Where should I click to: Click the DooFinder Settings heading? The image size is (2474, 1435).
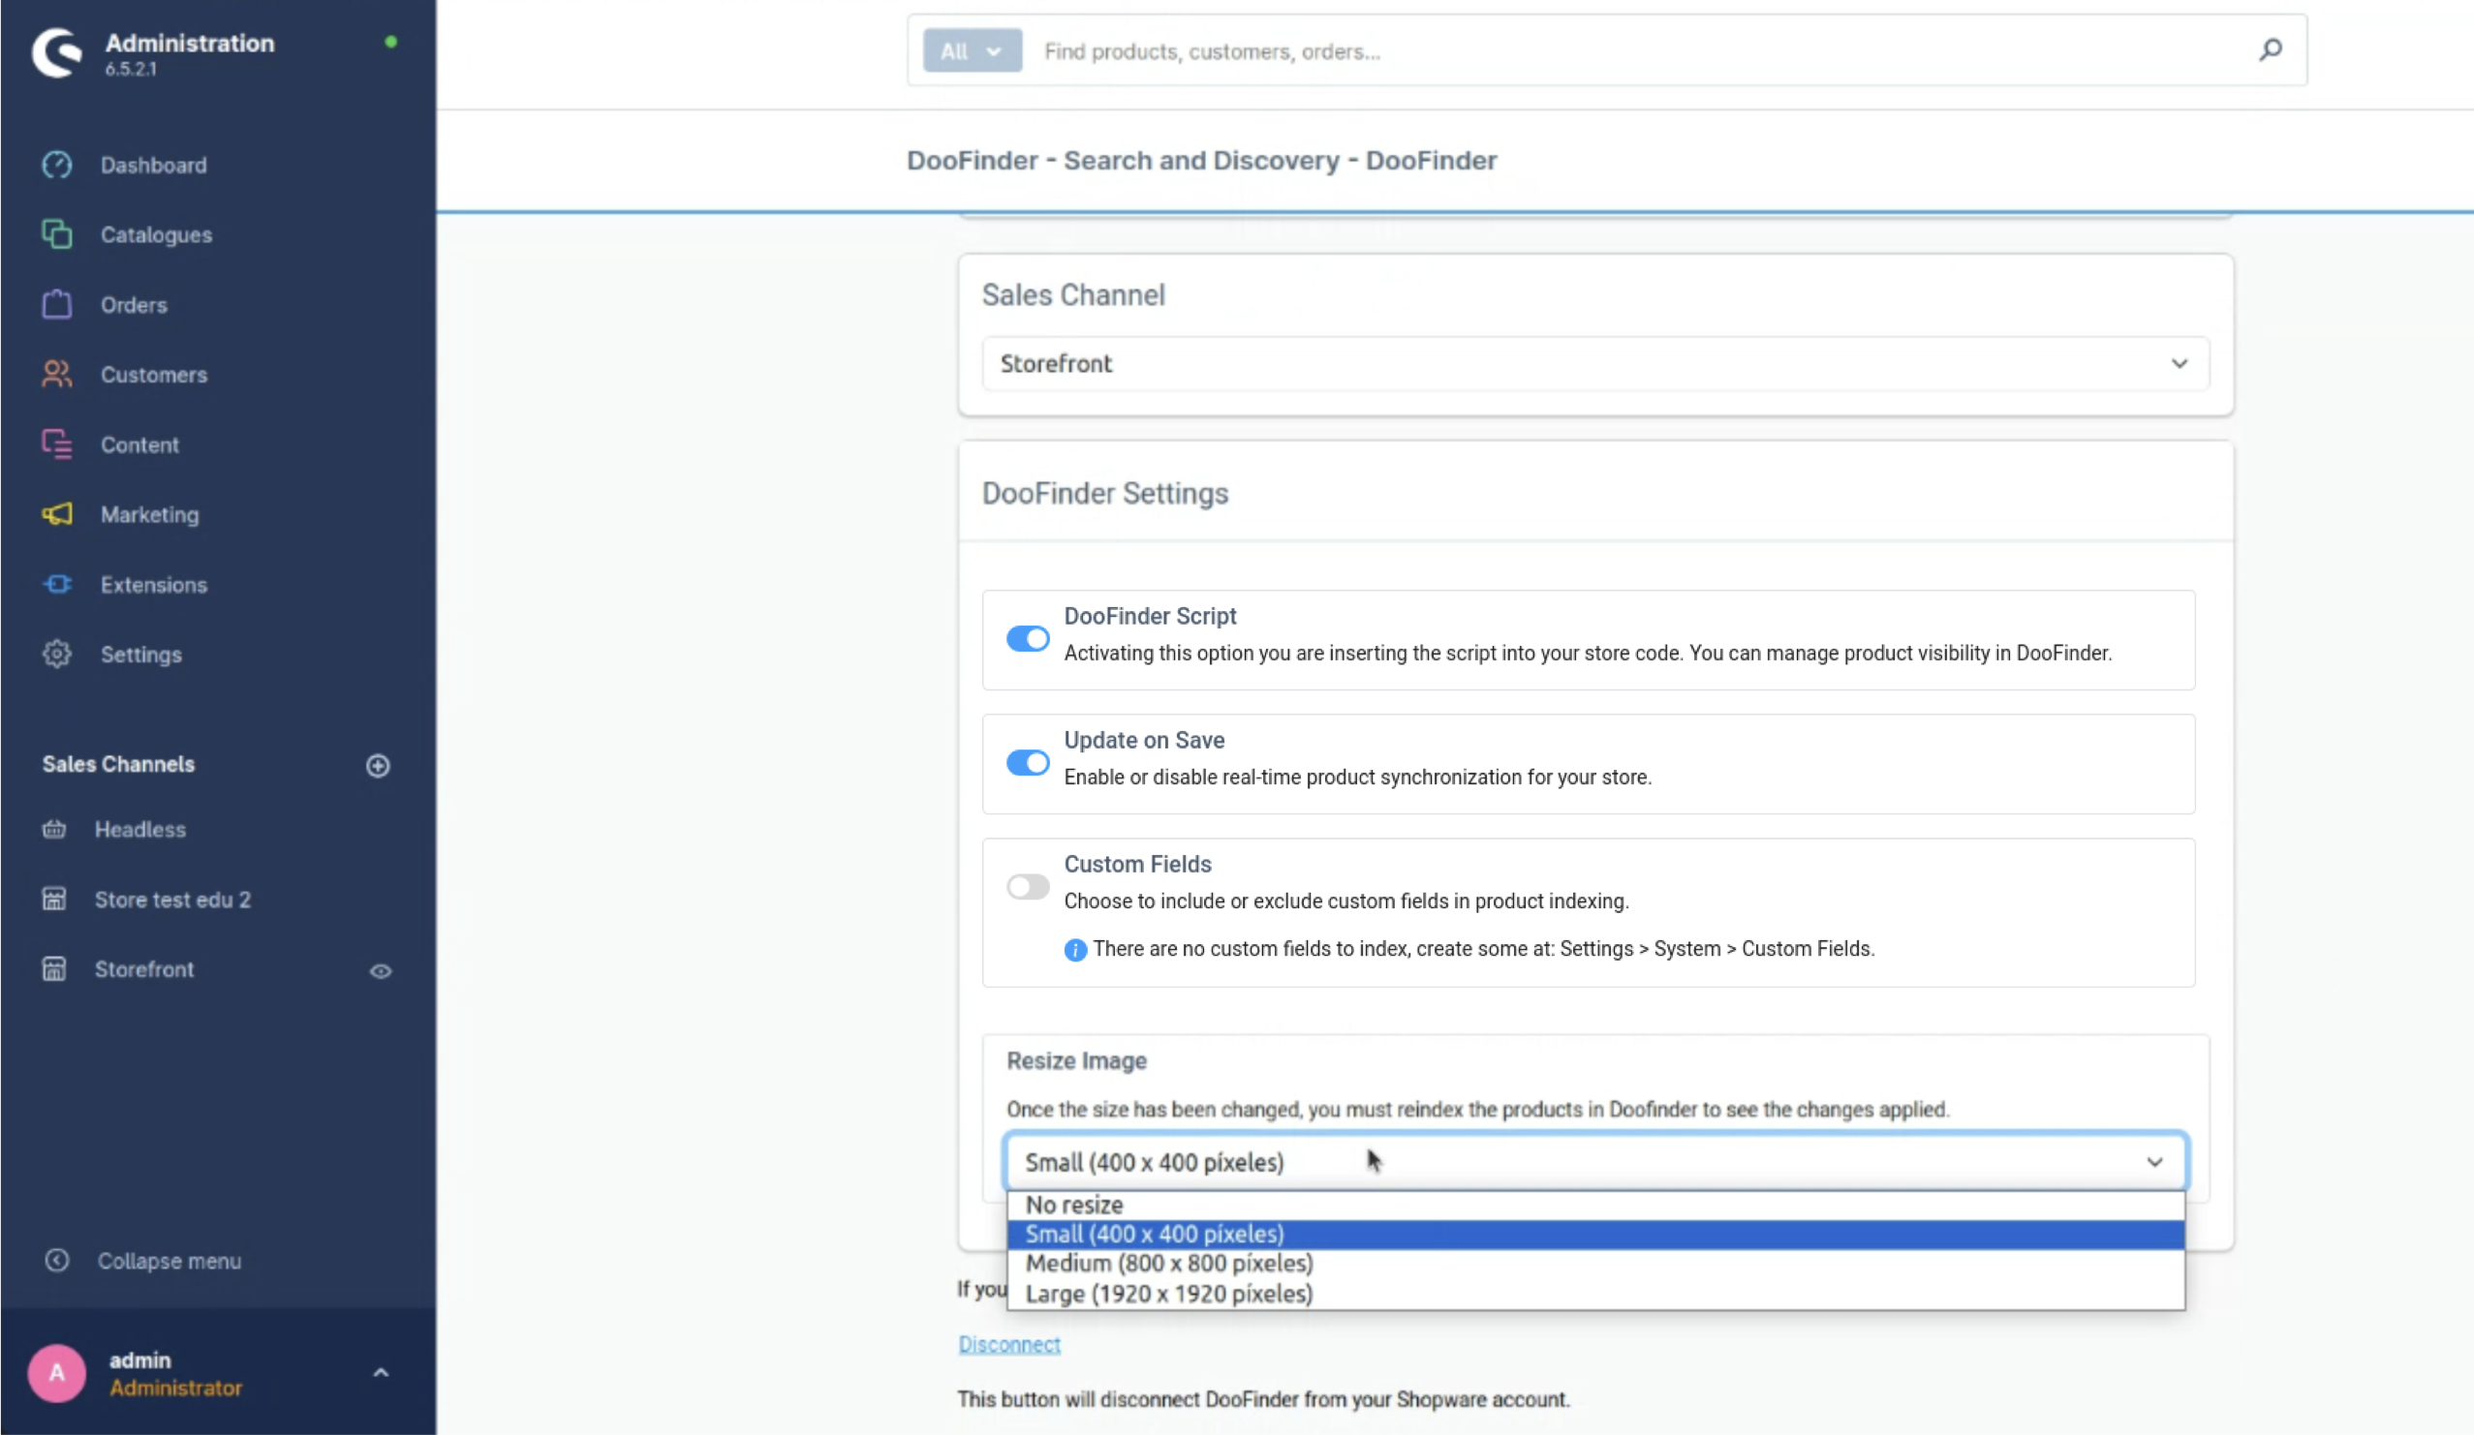coord(1104,493)
